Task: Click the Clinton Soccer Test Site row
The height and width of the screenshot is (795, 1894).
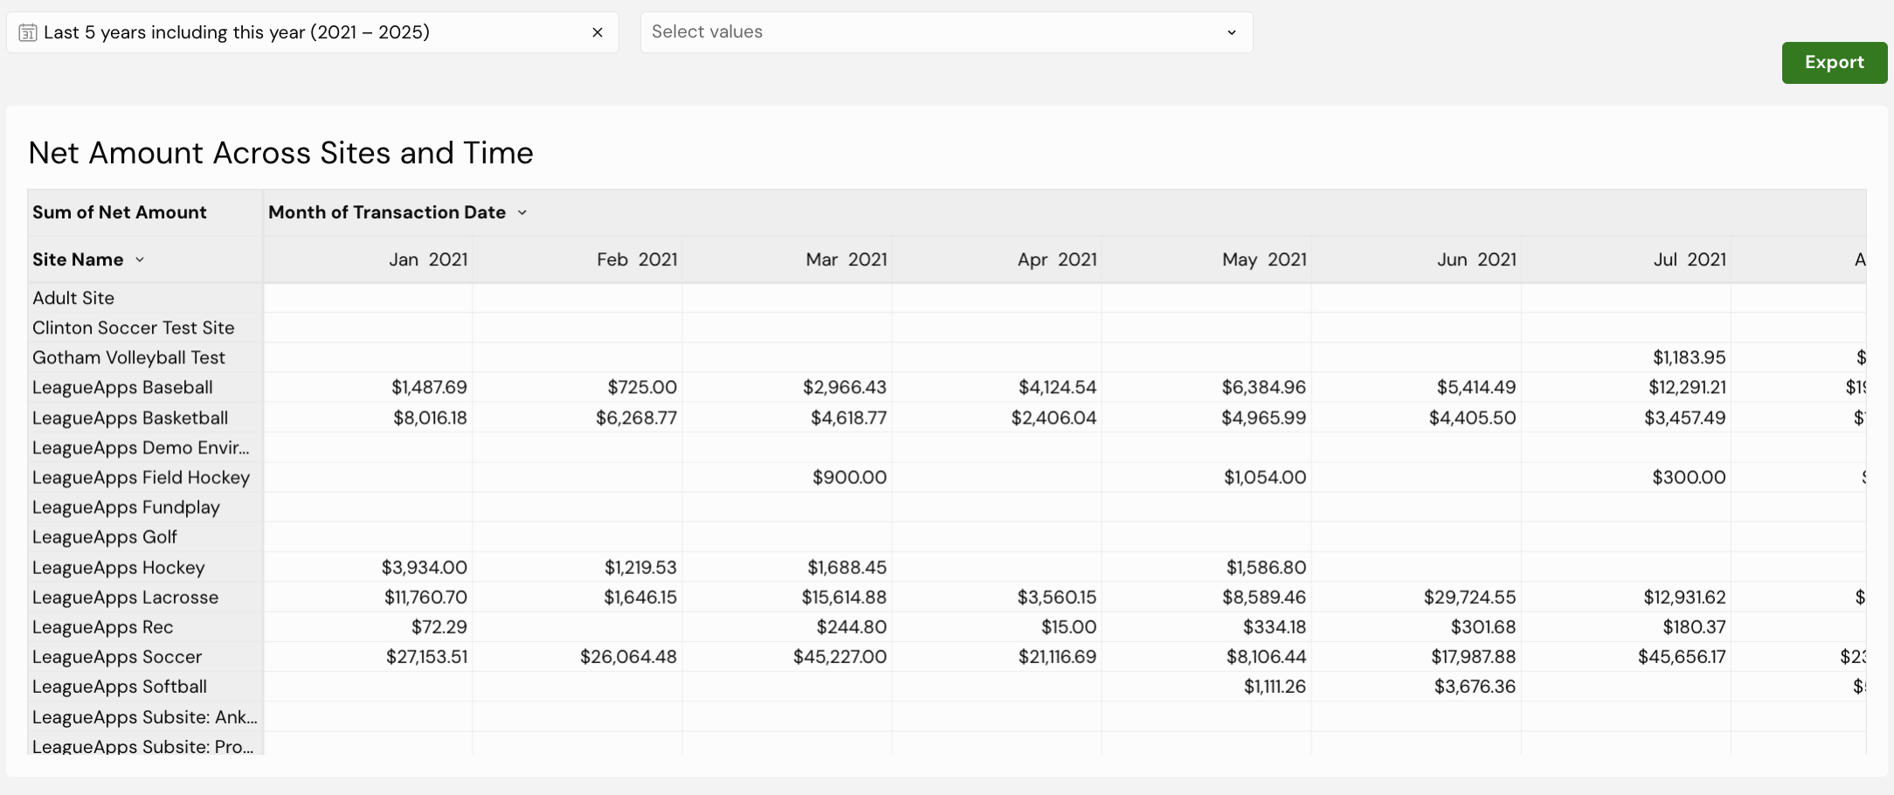Action: 134,328
